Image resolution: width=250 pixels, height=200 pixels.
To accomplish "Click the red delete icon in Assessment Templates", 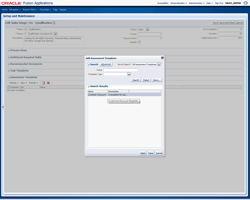I will 48,83.
